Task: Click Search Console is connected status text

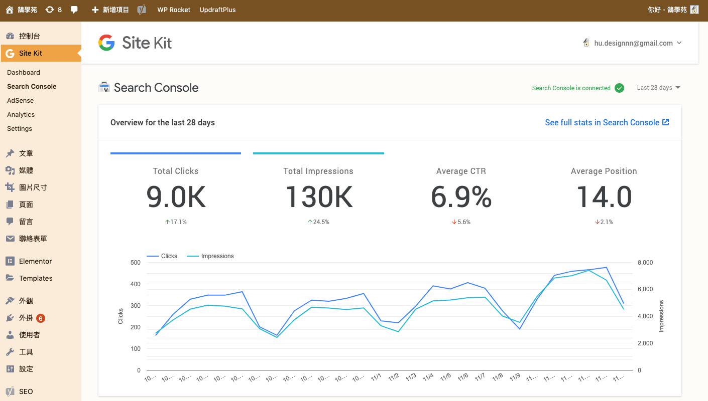Action: coord(571,88)
